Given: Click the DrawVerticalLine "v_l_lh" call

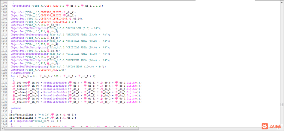Looking at the screenshot, I should point(43,118).
